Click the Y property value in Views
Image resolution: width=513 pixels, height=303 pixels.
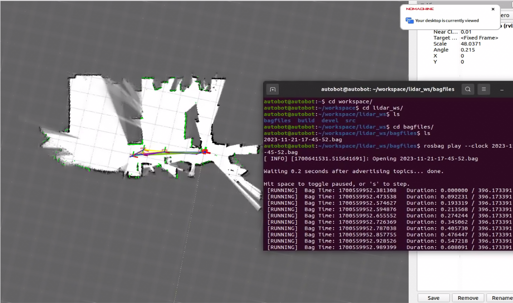(462, 61)
